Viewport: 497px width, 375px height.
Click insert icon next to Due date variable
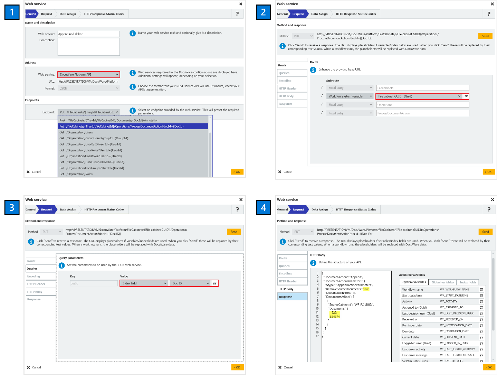(x=481, y=331)
